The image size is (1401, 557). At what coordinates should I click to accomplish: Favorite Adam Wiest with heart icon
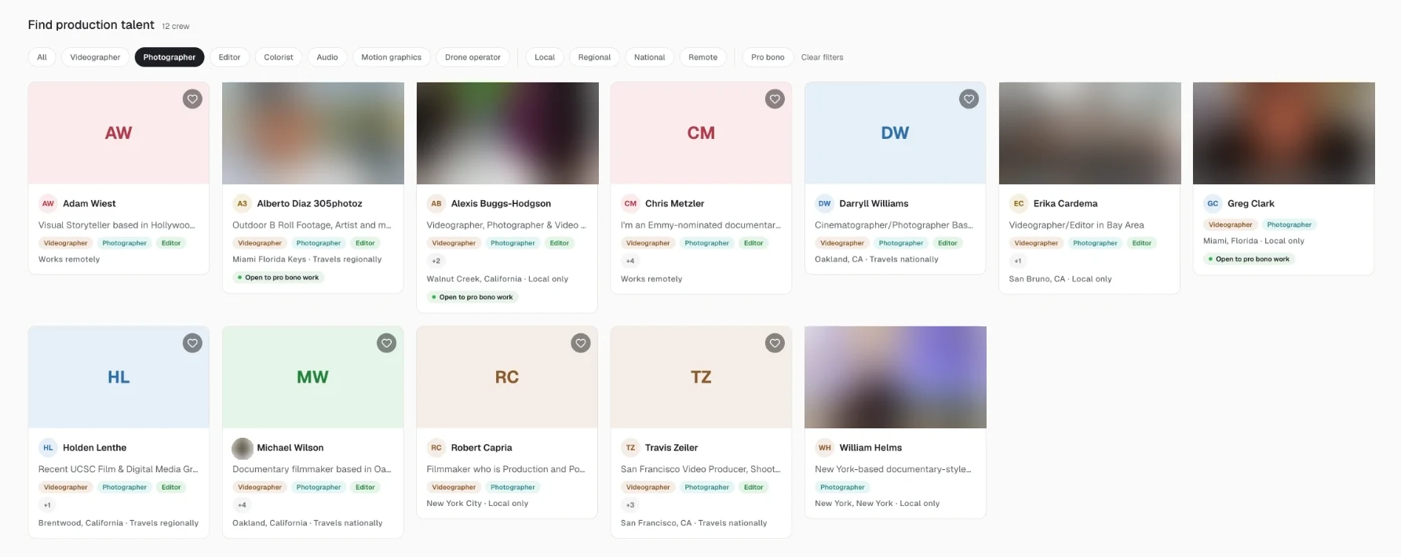pos(192,99)
